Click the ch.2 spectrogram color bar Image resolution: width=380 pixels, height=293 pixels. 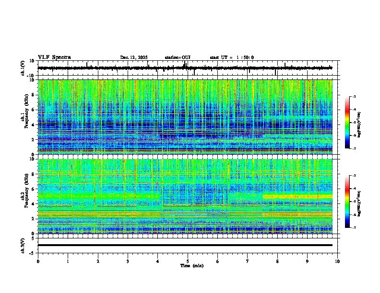[x=347, y=202]
